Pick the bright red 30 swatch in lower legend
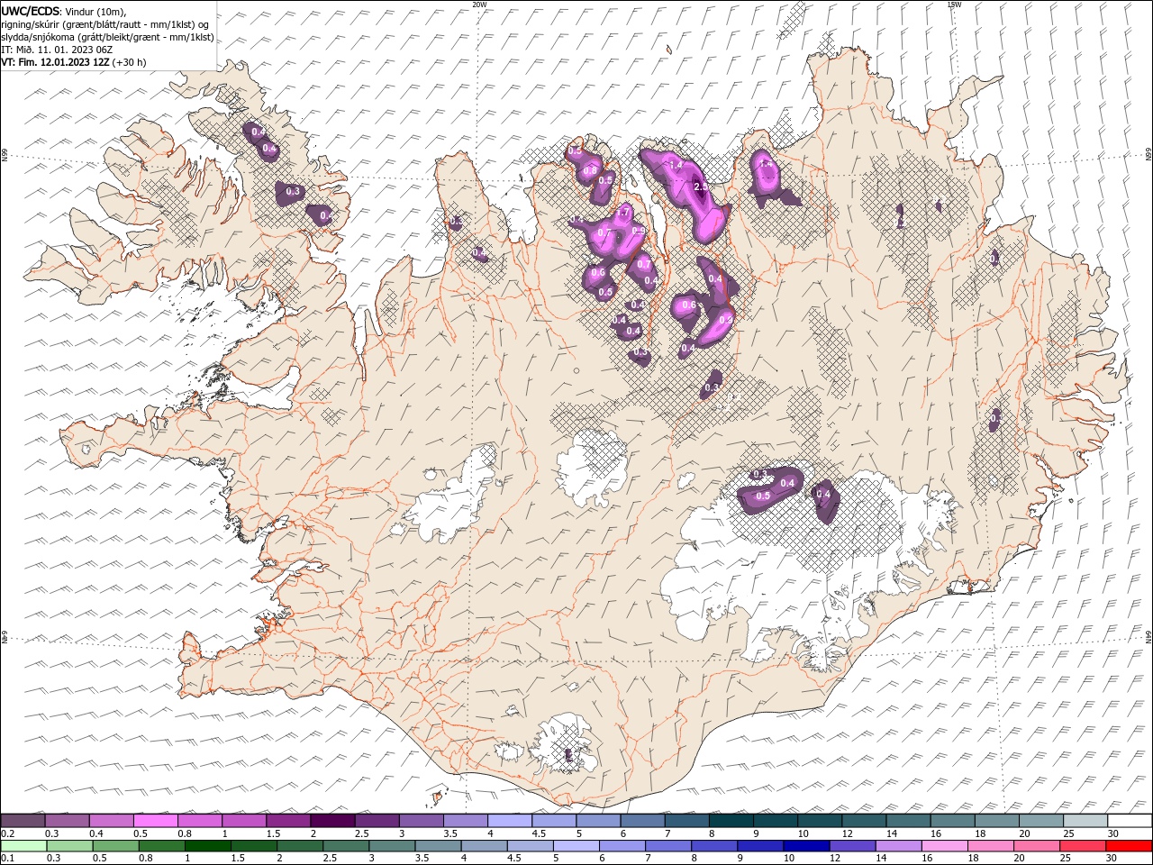The width and height of the screenshot is (1153, 865). [1129, 846]
